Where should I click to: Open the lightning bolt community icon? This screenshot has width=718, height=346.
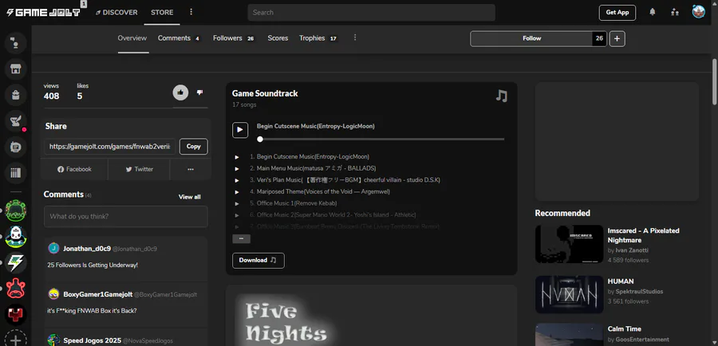point(16,263)
